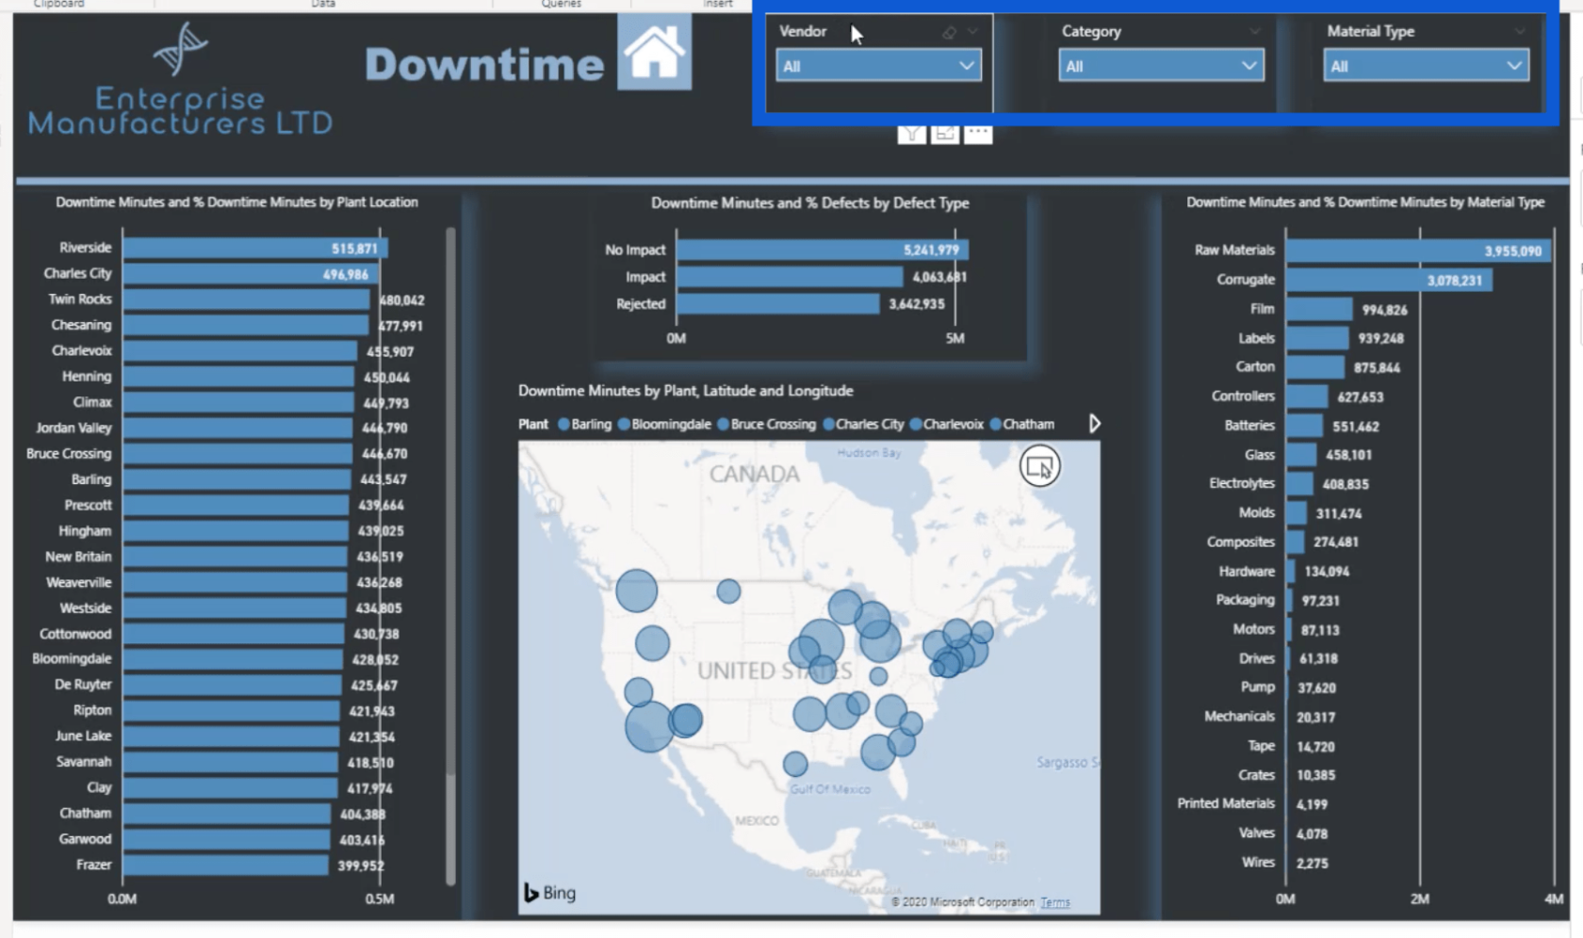Screen dimensions: 1583x938
Task: Open the filter icon below the Vendor slicer
Action: coord(911,134)
